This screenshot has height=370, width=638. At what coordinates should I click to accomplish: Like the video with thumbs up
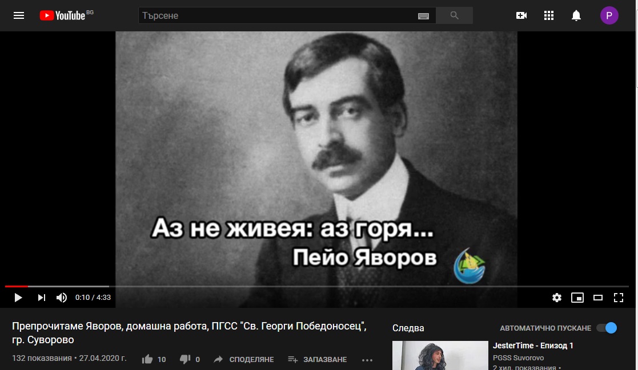(148, 359)
